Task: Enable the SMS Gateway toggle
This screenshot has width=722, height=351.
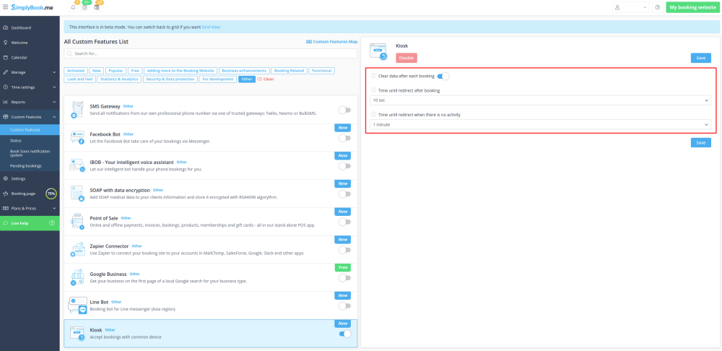Action: (344, 110)
